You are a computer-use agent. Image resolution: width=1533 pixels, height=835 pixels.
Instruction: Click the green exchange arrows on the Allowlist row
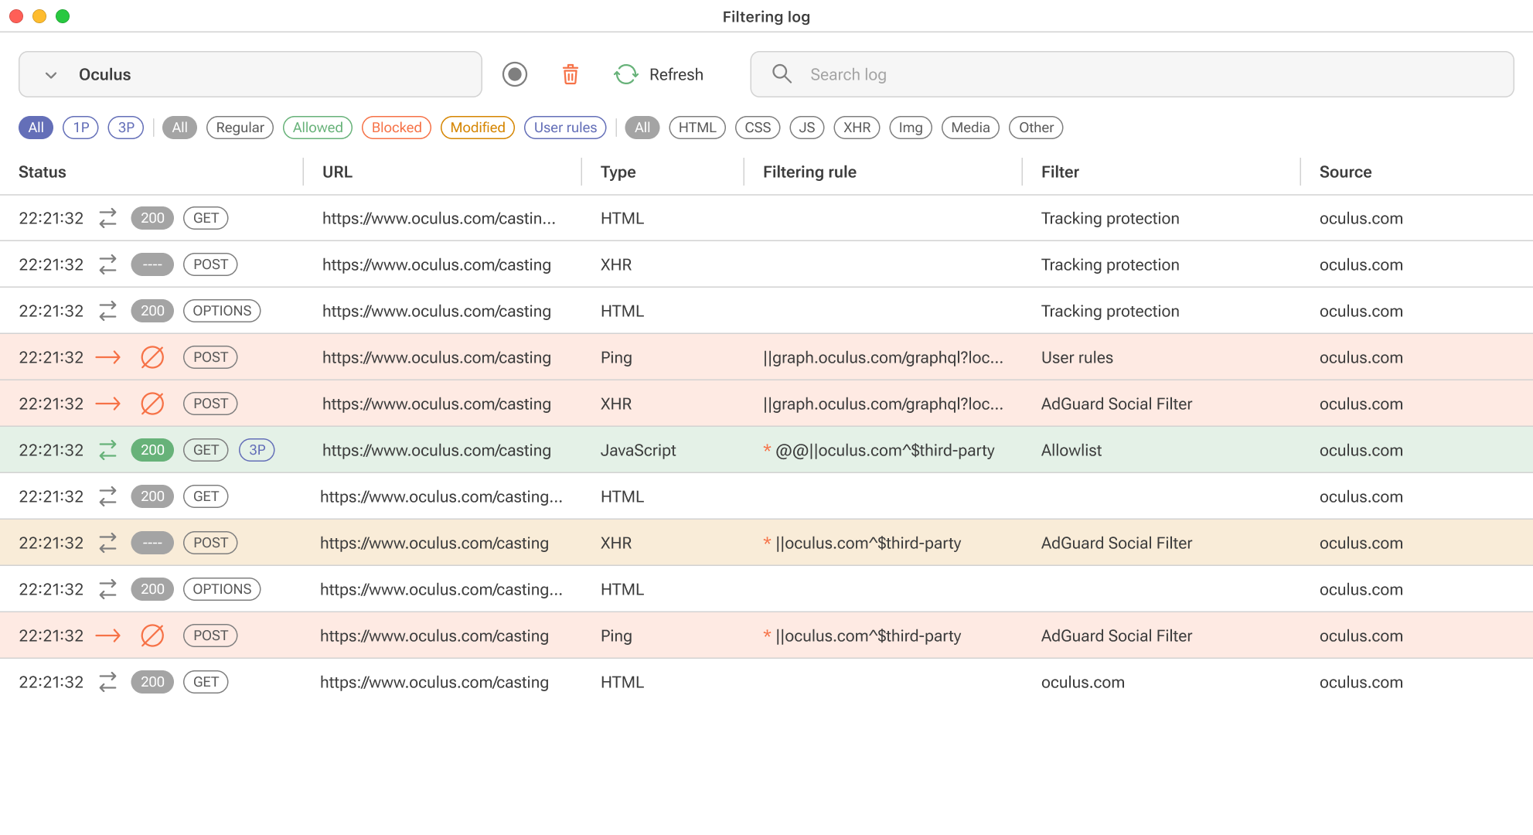tap(108, 450)
